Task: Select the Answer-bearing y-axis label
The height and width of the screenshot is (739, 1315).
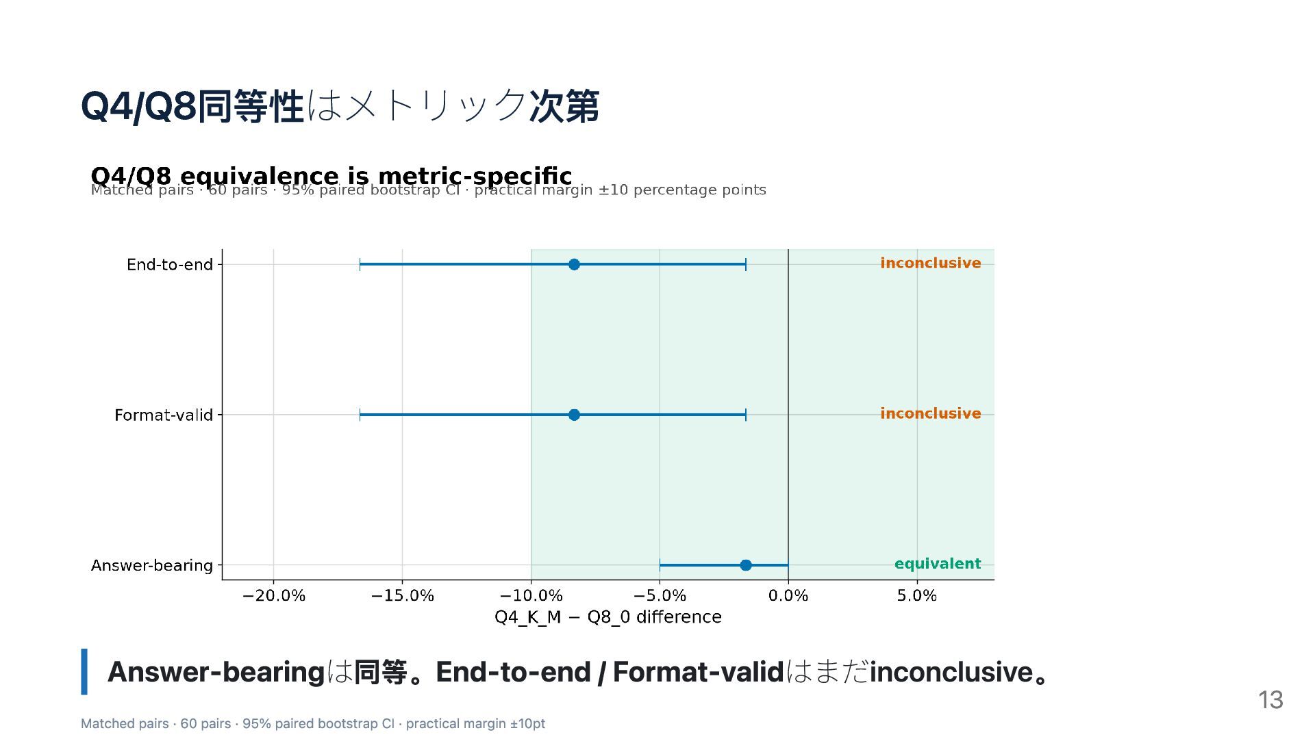Action: (152, 566)
